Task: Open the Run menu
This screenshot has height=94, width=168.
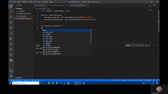Action: pos(39,2)
